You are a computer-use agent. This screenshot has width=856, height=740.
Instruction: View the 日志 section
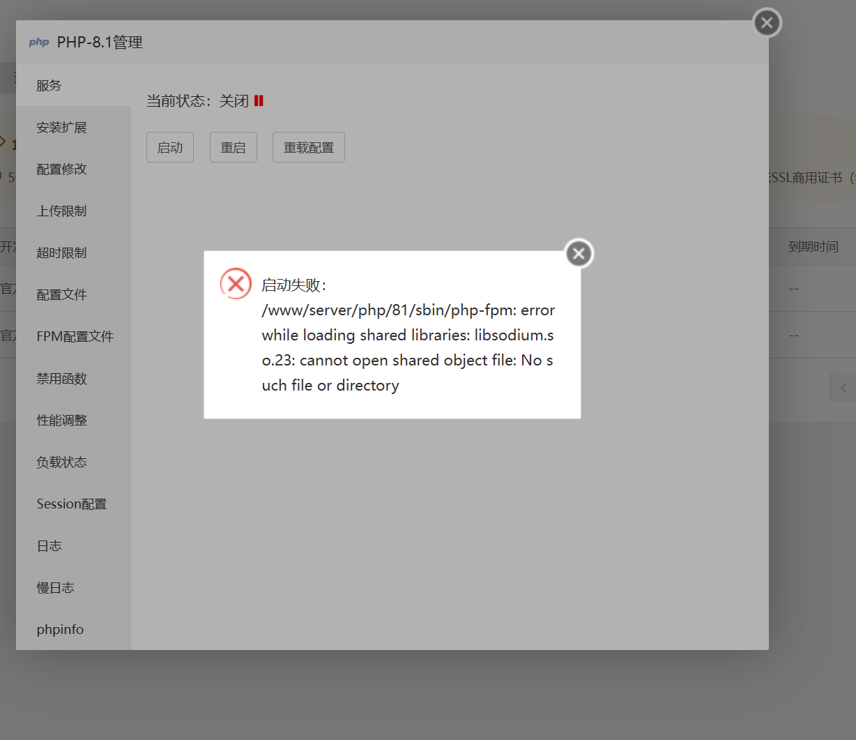click(73, 546)
